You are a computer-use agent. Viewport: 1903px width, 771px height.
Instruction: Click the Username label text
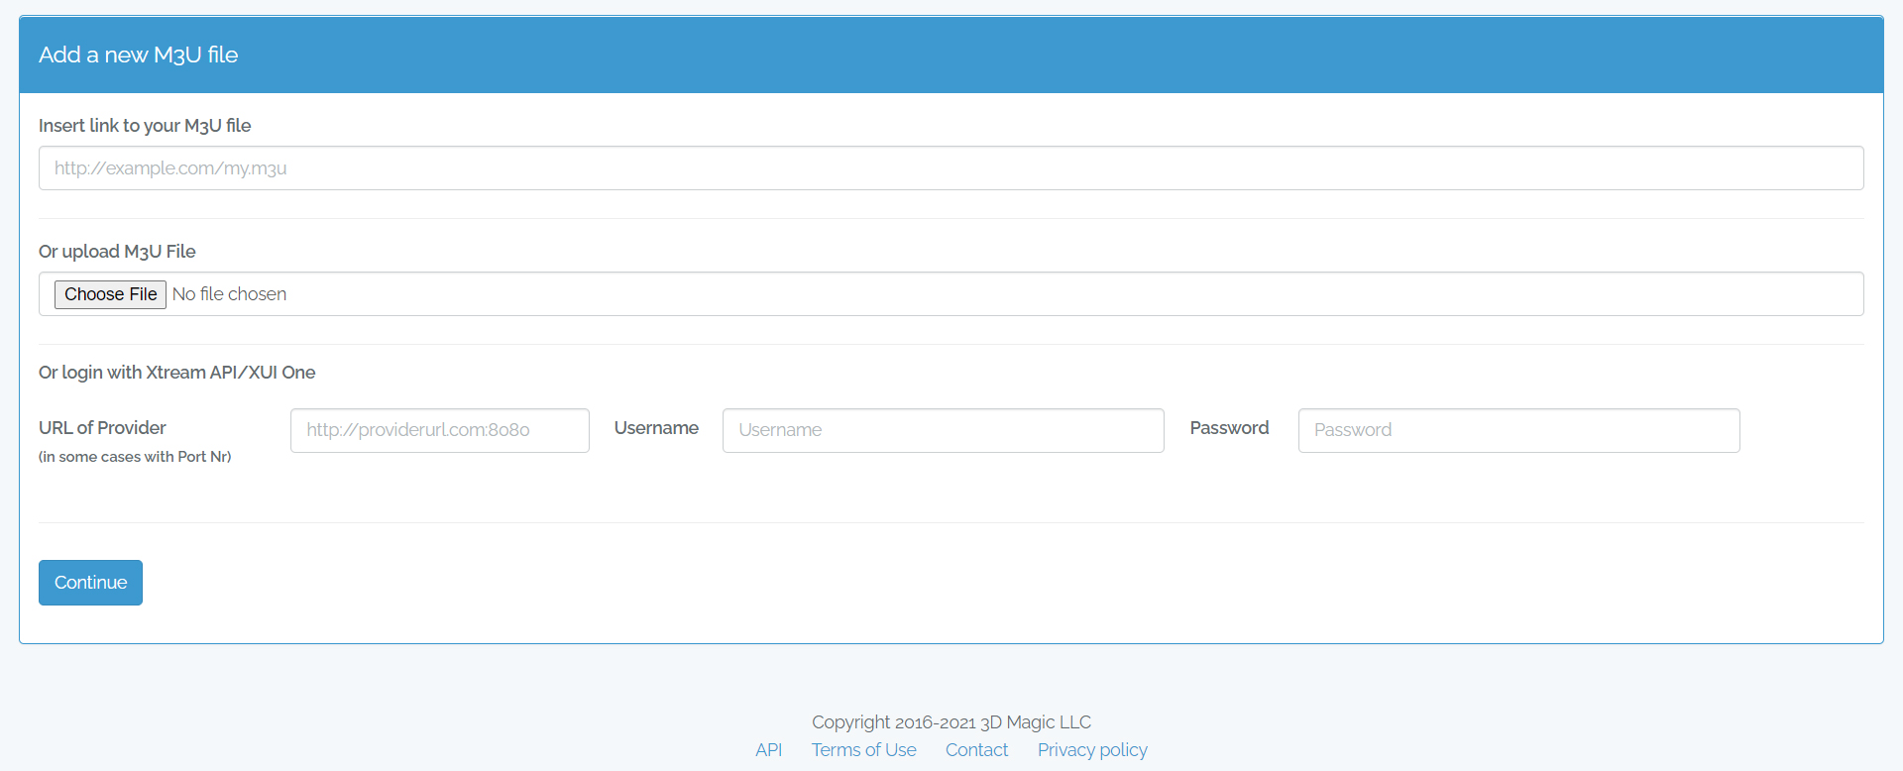(656, 428)
